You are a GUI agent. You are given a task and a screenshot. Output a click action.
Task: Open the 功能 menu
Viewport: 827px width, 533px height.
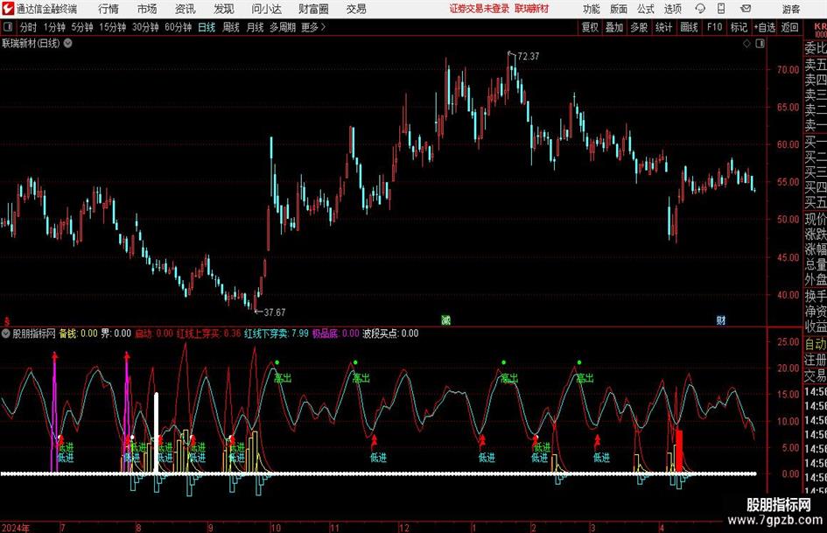tap(592, 9)
